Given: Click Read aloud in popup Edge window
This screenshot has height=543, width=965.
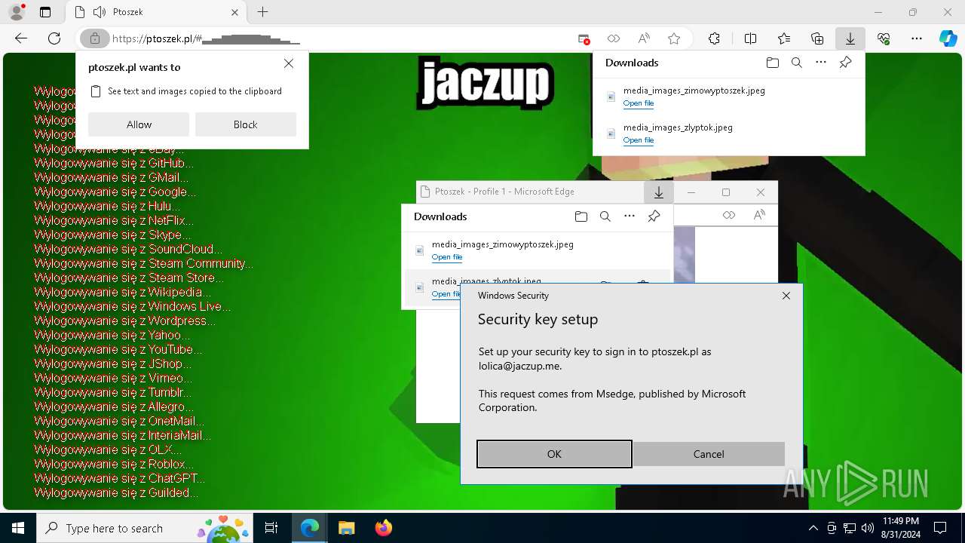Looking at the screenshot, I should point(759,215).
